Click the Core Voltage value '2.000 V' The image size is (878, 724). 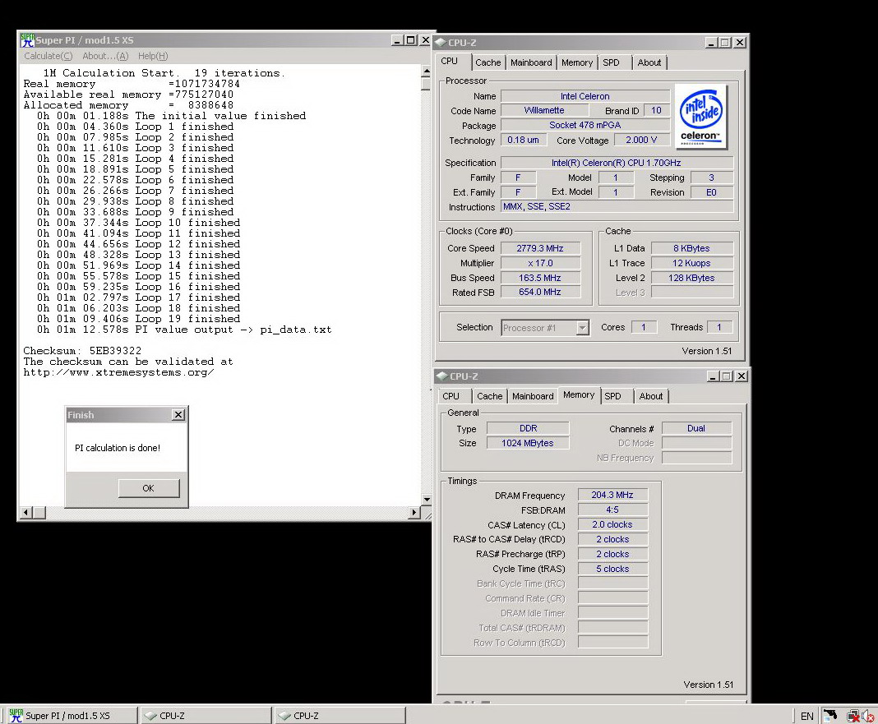[642, 140]
